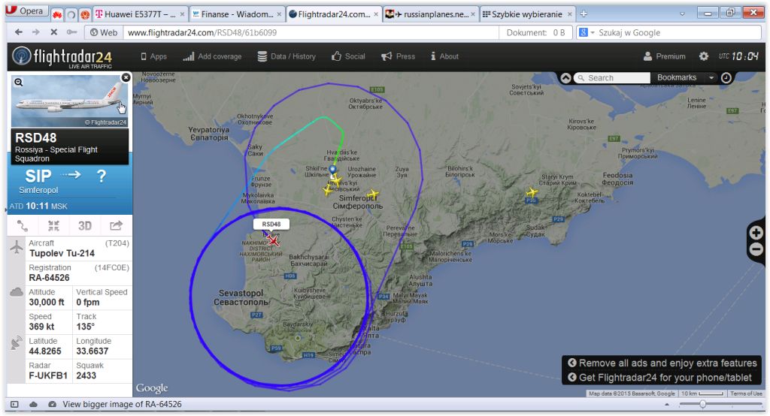Enlarge aircraft photo with magnifier icon
770x416 pixels.
pos(18,83)
